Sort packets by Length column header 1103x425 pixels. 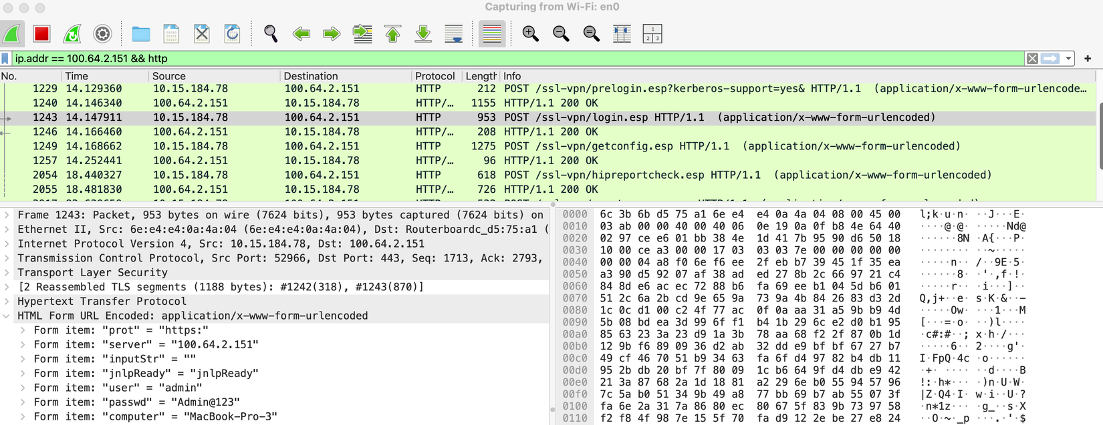coord(481,76)
